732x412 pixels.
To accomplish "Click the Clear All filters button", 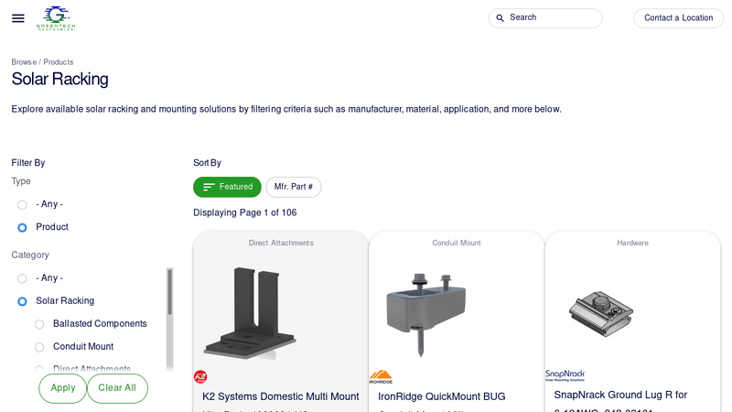I will pos(117,388).
